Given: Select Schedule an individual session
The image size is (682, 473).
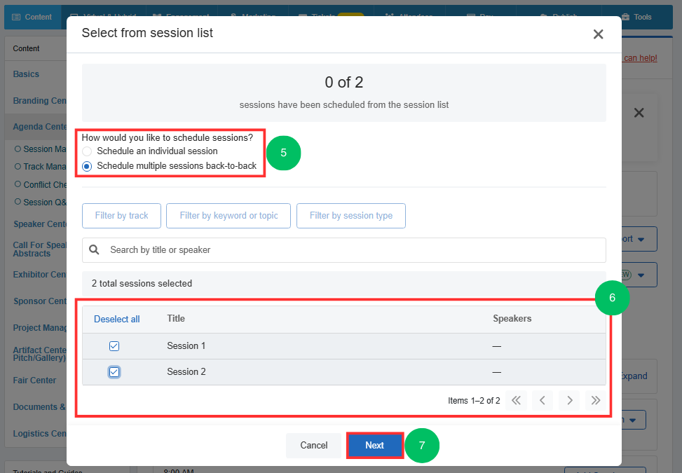Looking at the screenshot, I should point(87,151).
